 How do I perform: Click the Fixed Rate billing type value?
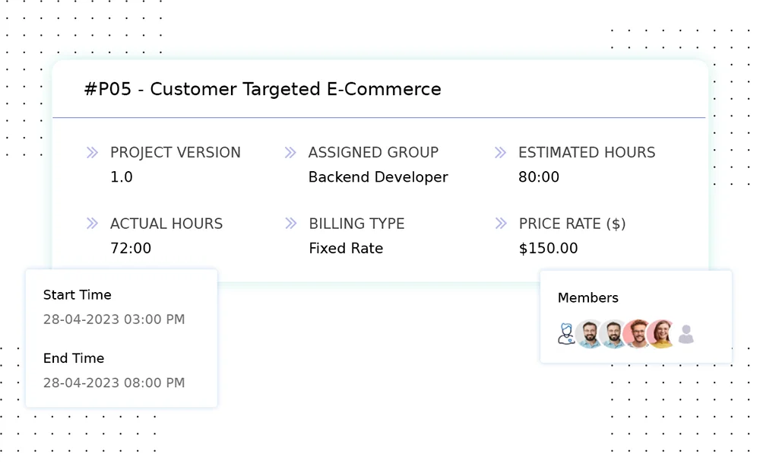tap(346, 249)
